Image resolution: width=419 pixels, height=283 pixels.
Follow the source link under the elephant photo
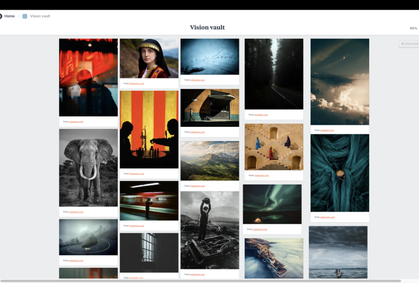click(76, 212)
